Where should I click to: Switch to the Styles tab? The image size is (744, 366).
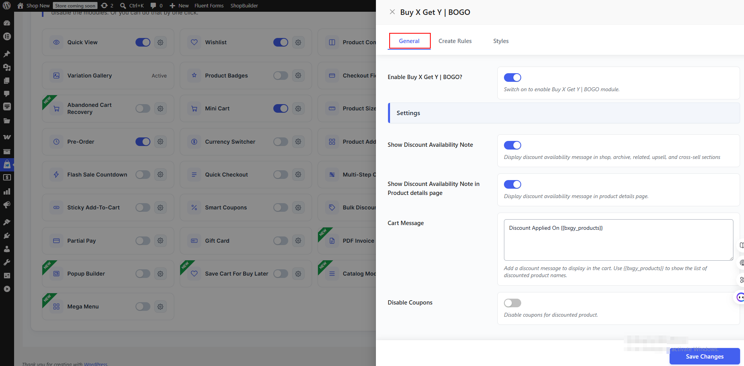501,41
